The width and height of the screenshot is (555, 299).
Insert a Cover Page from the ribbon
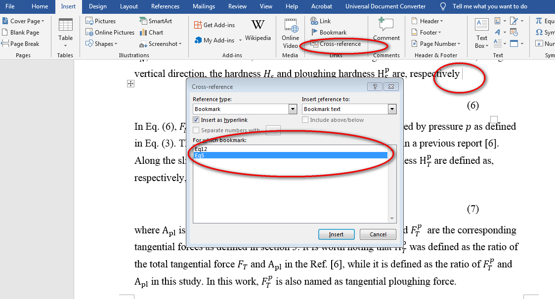pyautogui.click(x=23, y=21)
